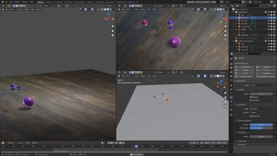Hide Ball in viewport via eye icon
Viewport: 277px width, 156px height.
pyautogui.click(x=269, y=15)
